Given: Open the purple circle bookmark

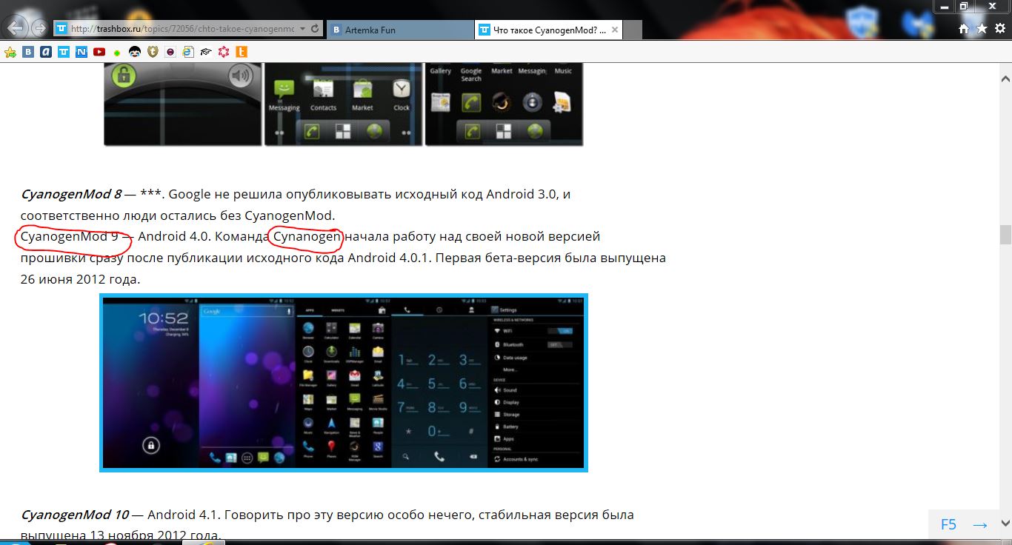Looking at the screenshot, I should pyautogui.click(x=170, y=52).
